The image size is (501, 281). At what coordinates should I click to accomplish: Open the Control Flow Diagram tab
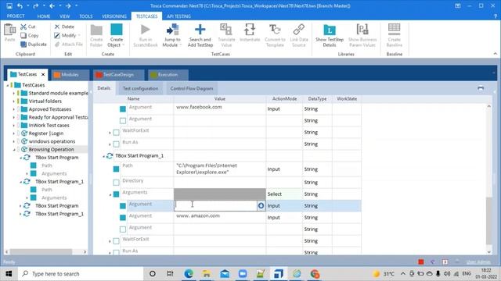point(191,88)
